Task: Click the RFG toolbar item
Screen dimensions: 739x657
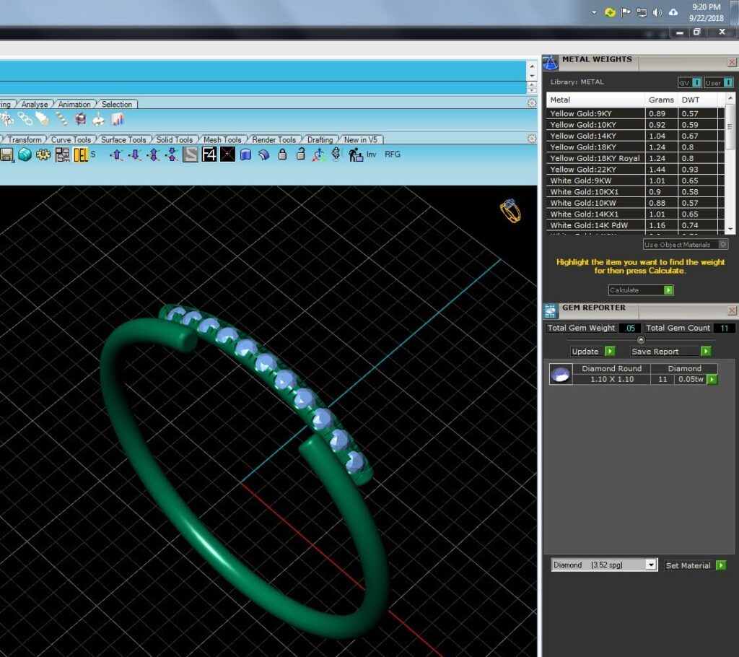Action: click(393, 155)
